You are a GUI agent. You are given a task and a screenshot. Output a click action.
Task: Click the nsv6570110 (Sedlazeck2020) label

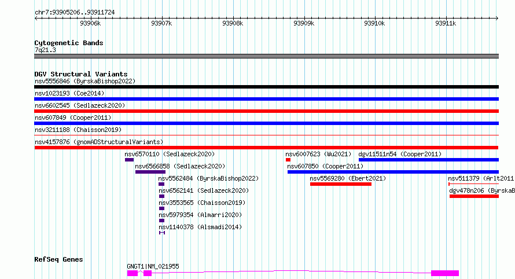click(170, 154)
